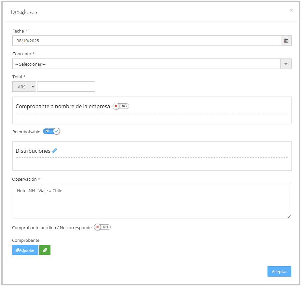The height and width of the screenshot is (287, 302).
Task: Click the Fecha date input field
Action: [x=146, y=41]
